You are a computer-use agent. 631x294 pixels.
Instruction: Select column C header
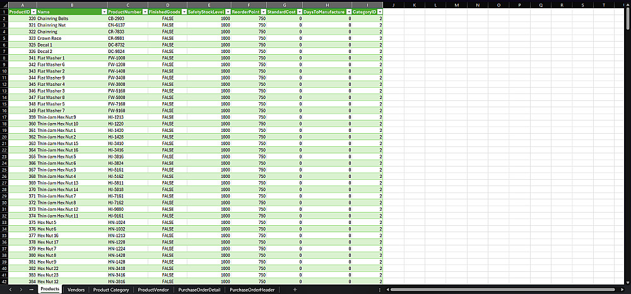[x=127, y=5]
